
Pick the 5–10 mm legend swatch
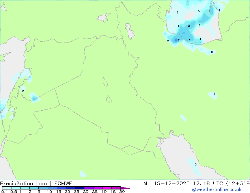[43, 188]
